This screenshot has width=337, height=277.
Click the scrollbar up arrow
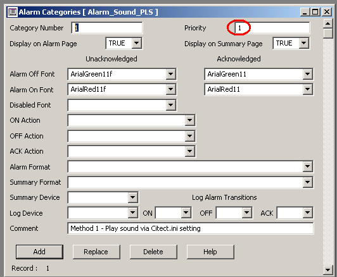tap(328, 23)
